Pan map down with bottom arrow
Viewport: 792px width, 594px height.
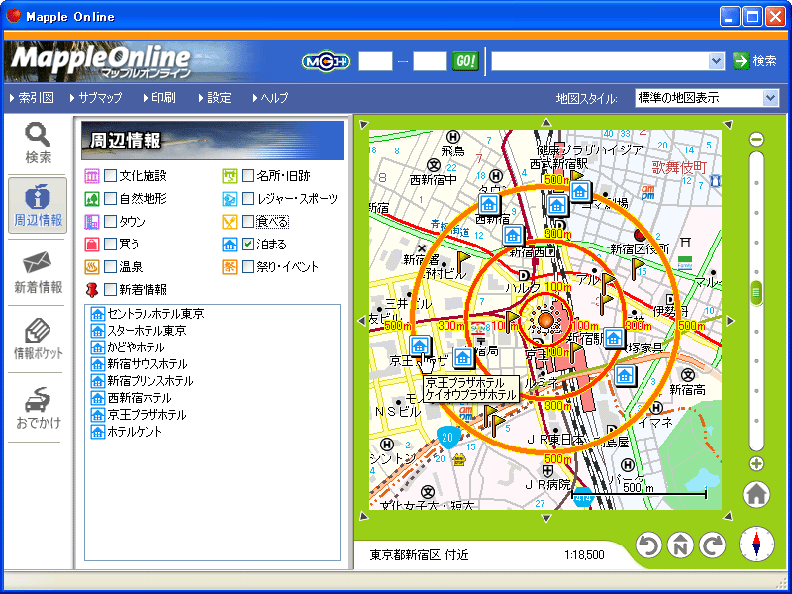(x=546, y=518)
